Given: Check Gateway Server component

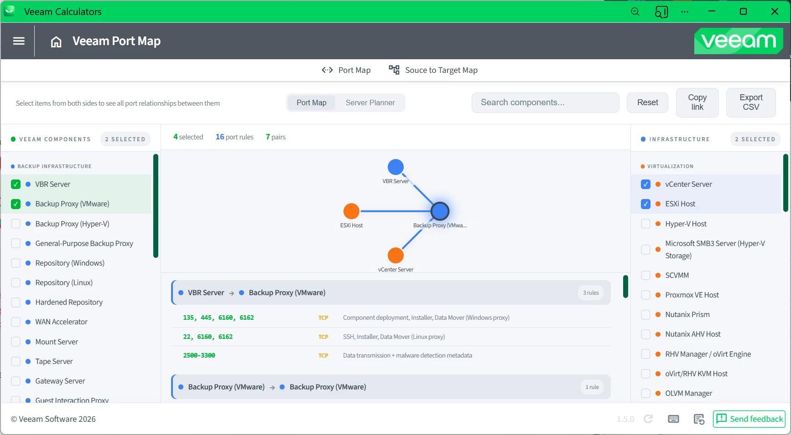Looking at the screenshot, I should pyautogui.click(x=16, y=381).
